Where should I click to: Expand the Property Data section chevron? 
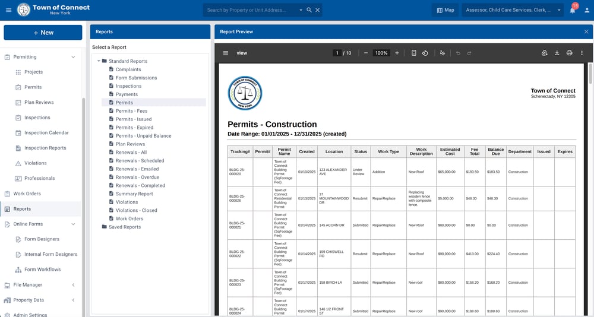click(x=73, y=300)
